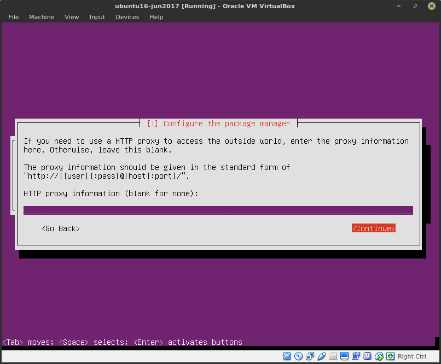Open the Input menu
441x364 pixels.
[x=97, y=17]
